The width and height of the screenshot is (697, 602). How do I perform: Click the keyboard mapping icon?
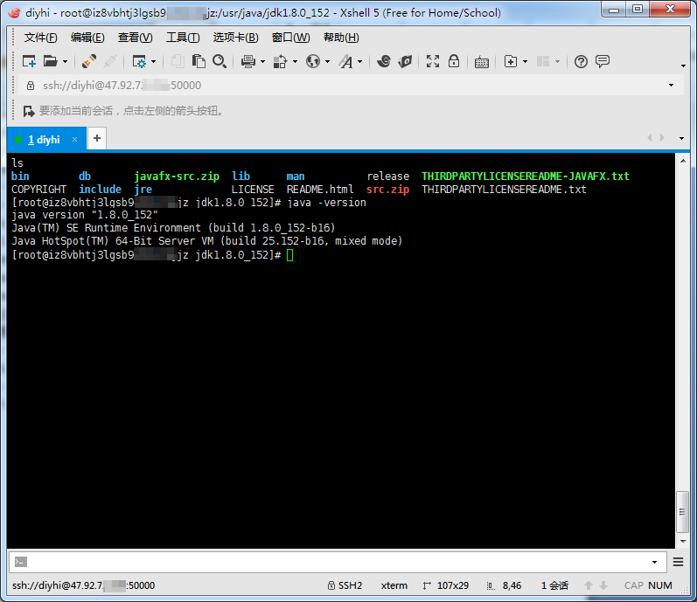point(481,62)
